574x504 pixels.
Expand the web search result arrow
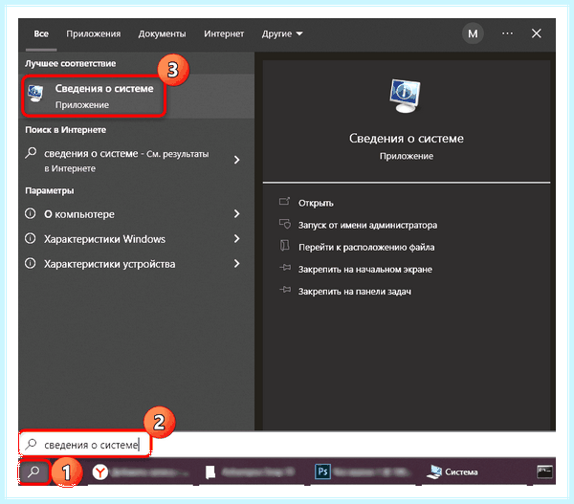coord(237,160)
